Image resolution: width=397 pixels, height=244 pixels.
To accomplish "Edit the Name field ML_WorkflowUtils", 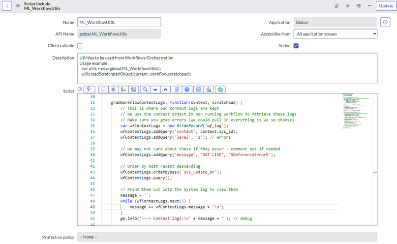I will pos(119,22).
